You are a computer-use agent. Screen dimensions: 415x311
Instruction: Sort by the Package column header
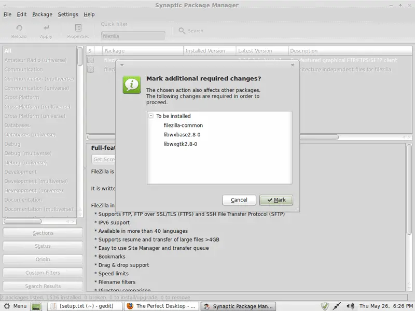pos(143,51)
